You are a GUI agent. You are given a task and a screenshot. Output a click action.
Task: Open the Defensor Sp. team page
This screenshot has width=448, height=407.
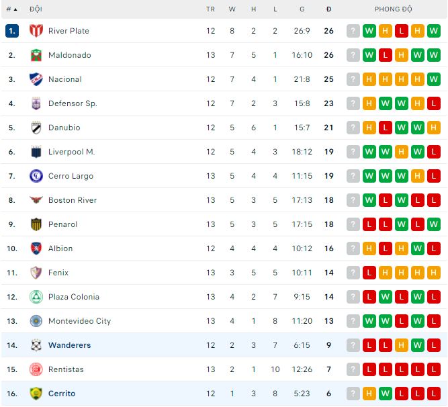click(73, 103)
